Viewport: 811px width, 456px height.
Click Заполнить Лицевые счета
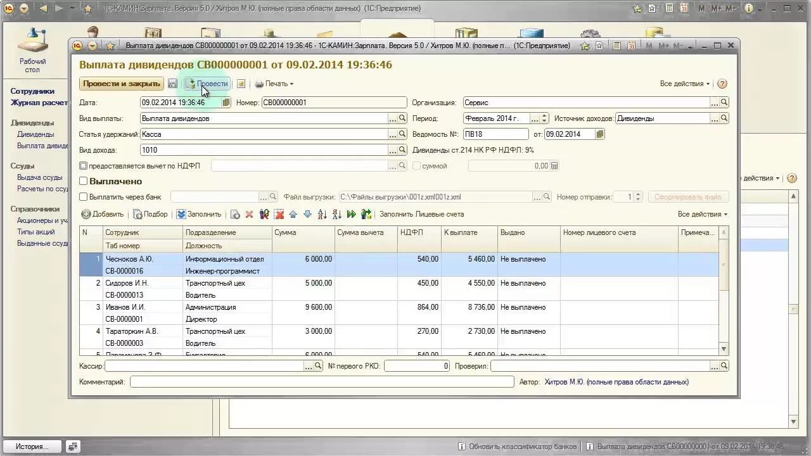tap(421, 214)
